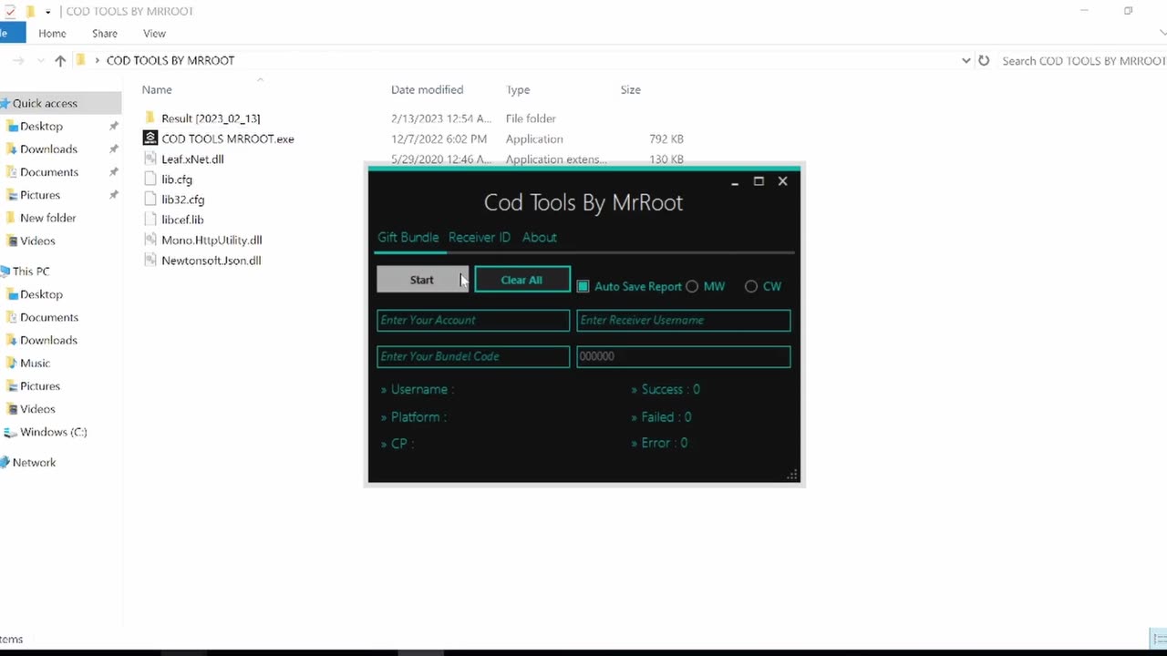This screenshot has width=1167, height=656.
Task: Open Documents under This PC
Action: (x=49, y=317)
